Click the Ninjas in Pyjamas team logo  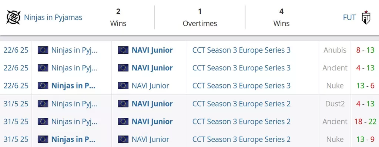[14, 17]
